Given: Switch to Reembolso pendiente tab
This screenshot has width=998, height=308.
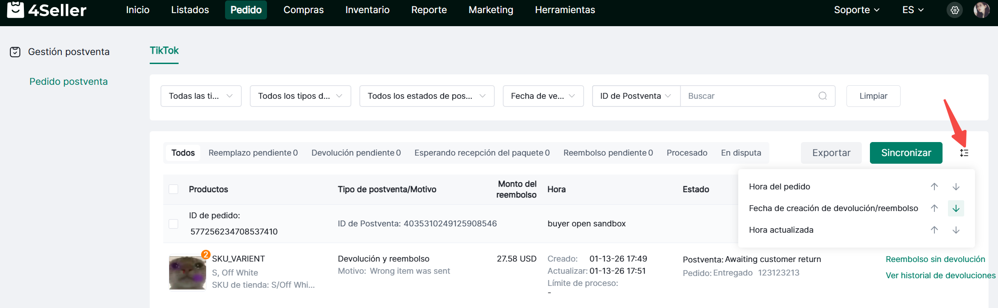Looking at the screenshot, I should click(x=607, y=153).
